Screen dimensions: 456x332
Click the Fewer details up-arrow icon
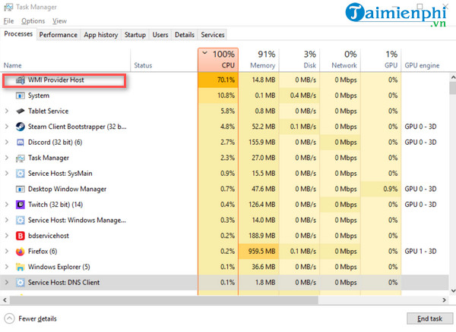pyautogui.click(x=9, y=318)
